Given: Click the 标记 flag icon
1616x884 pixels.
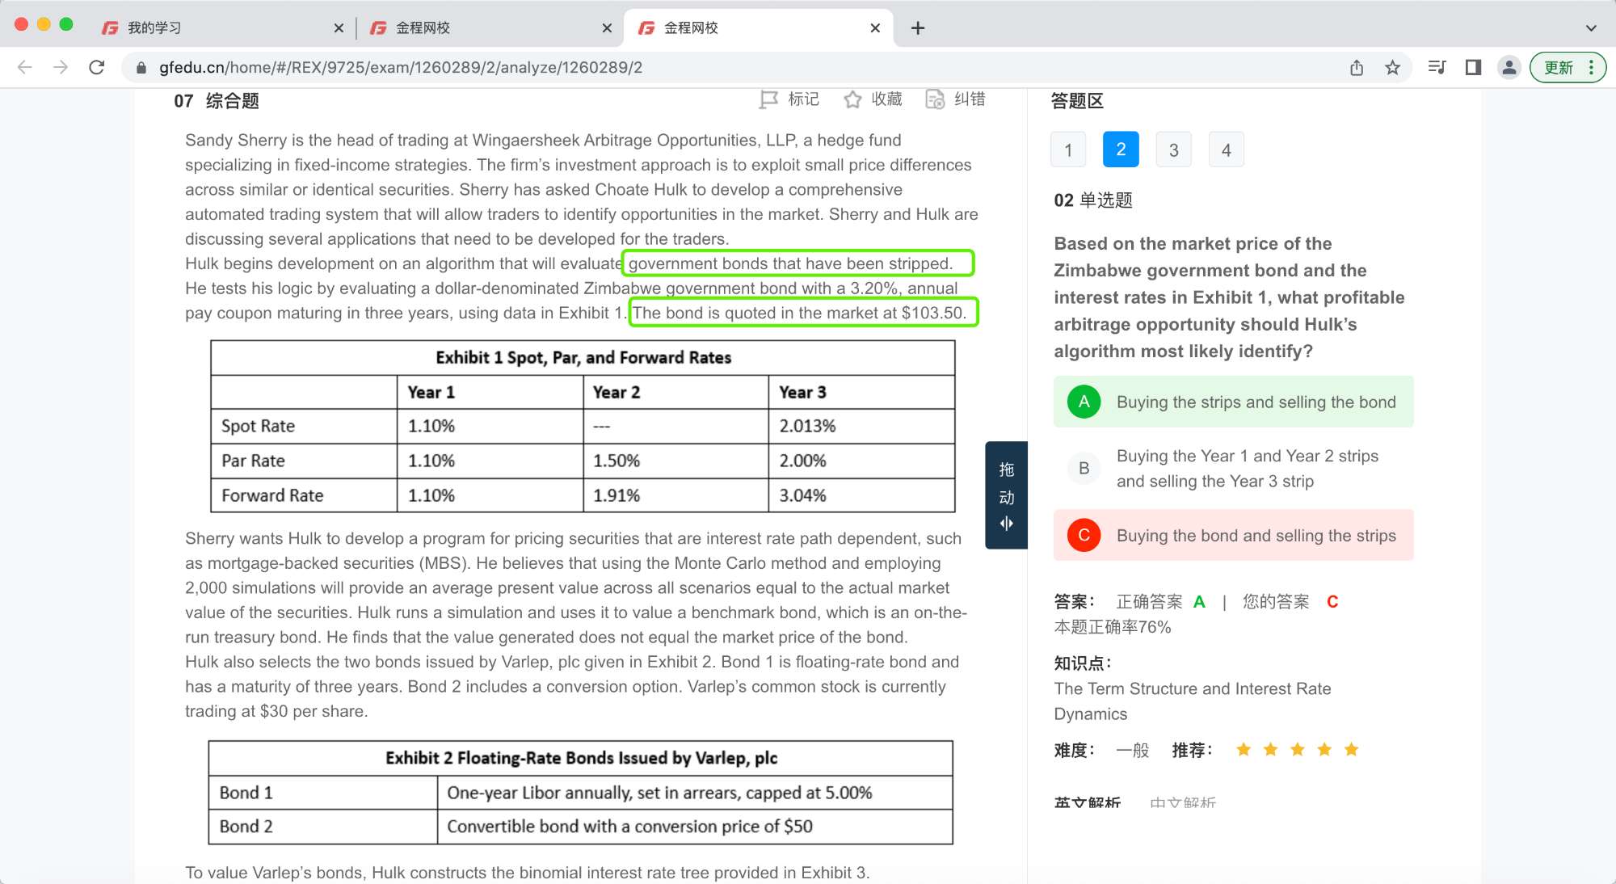Looking at the screenshot, I should coord(768,99).
